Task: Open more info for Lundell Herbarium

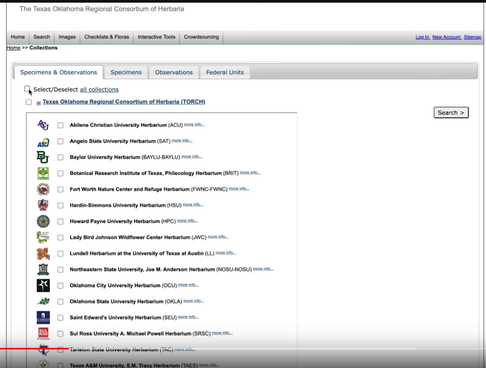Action: tap(226, 253)
